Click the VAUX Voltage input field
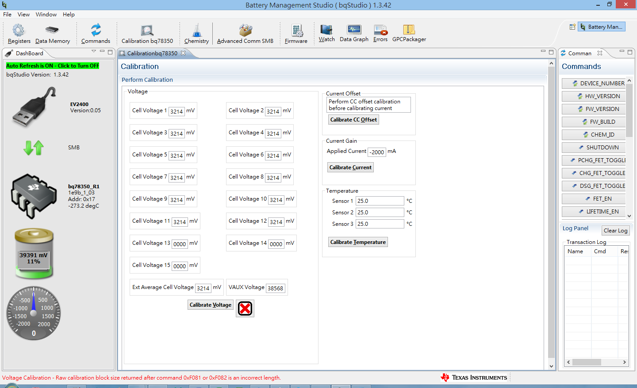637x388 pixels. click(275, 288)
